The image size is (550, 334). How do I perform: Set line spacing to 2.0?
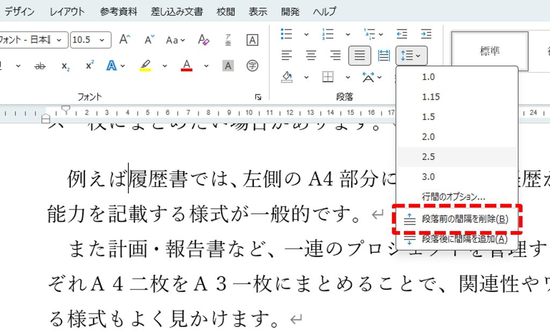pos(457,137)
